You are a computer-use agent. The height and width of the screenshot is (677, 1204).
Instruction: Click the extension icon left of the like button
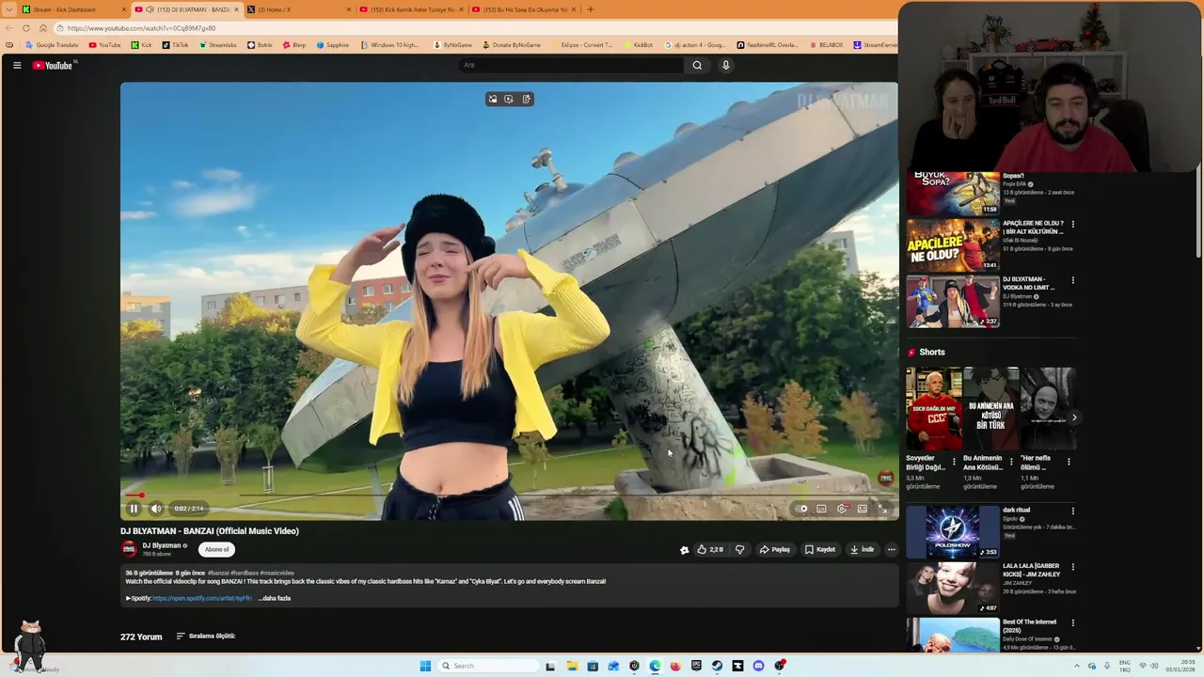684,550
